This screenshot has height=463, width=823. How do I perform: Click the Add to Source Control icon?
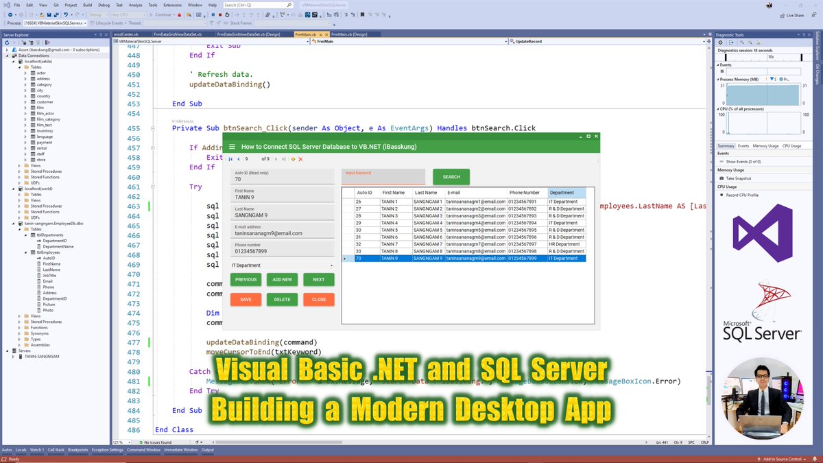(x=759, y=459)
